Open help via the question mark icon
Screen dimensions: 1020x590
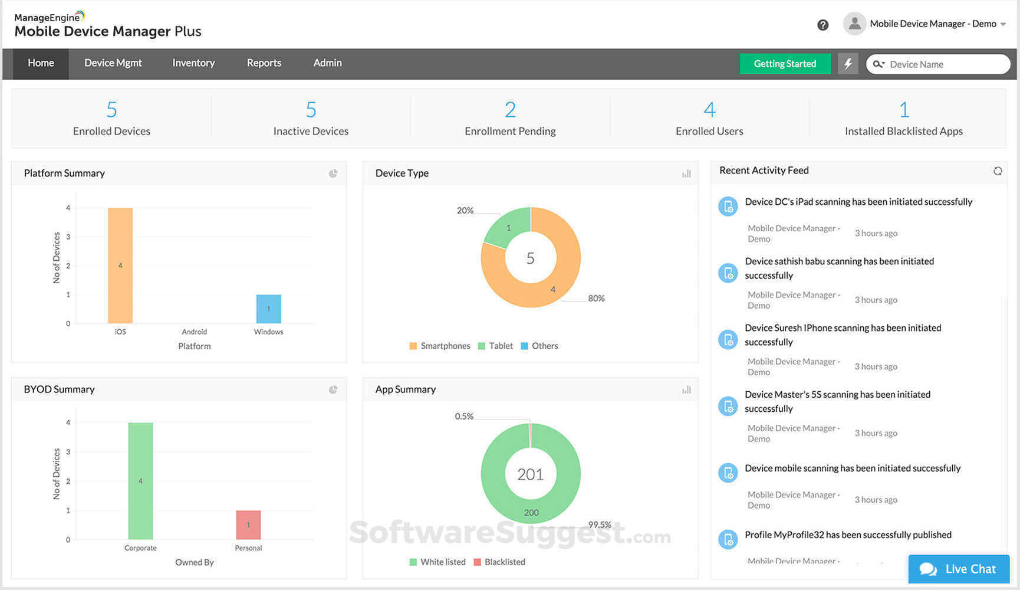(822, 25)
